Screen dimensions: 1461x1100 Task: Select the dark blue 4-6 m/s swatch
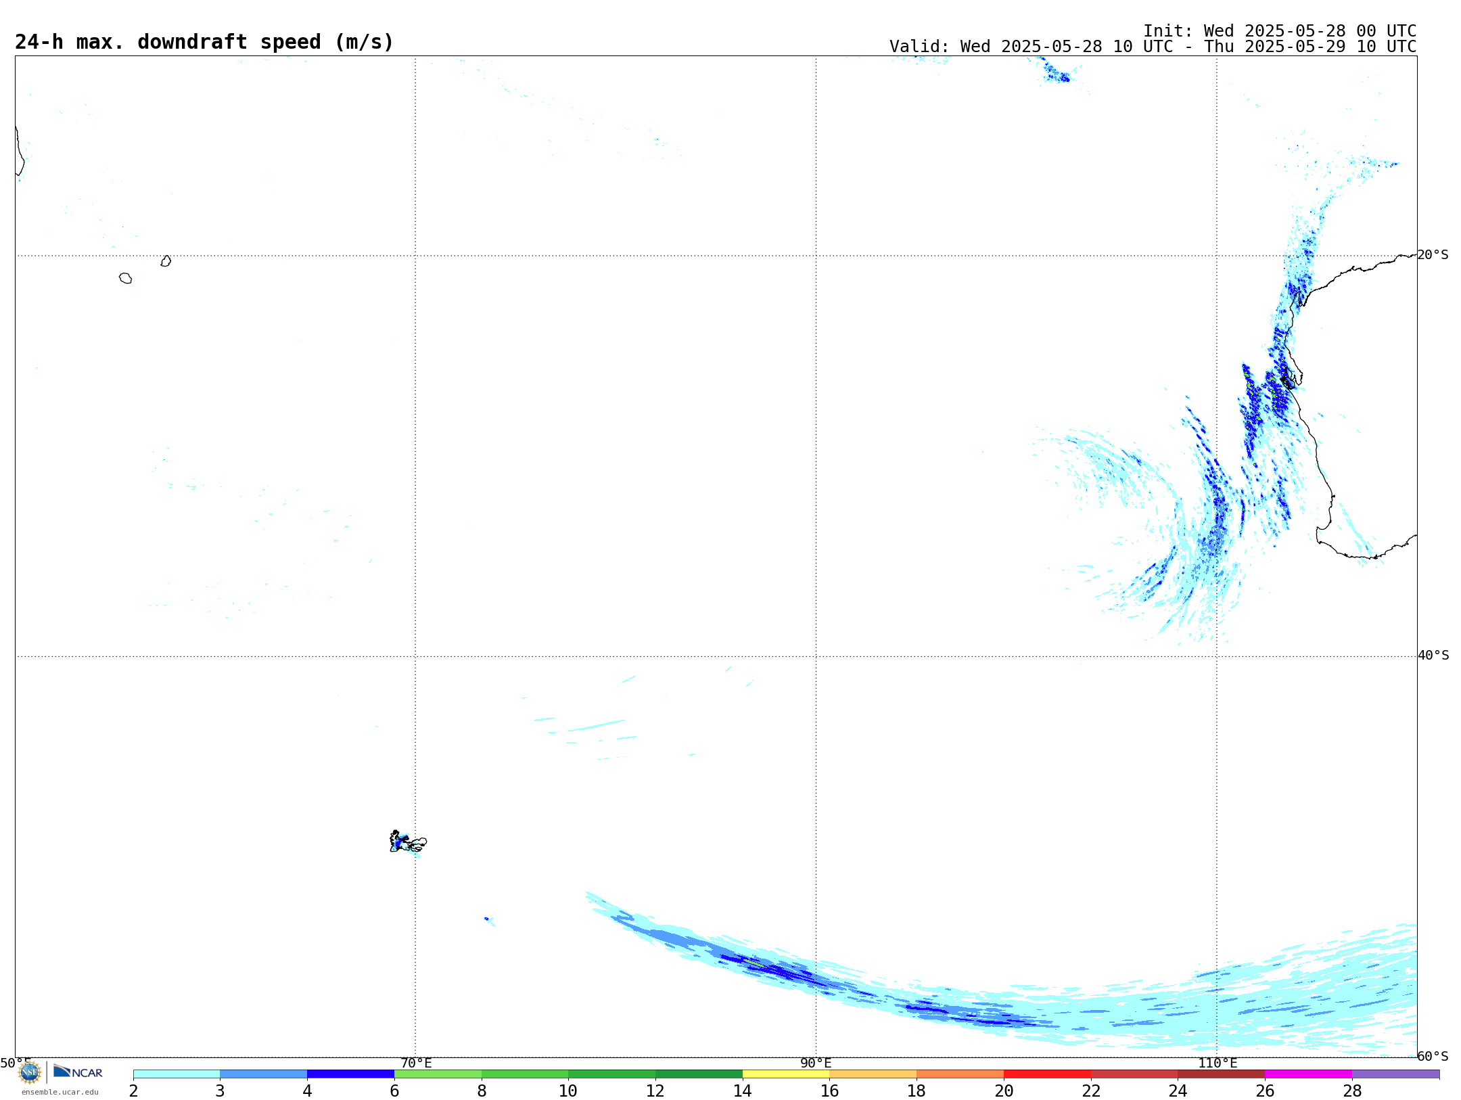[x=351, y=1074]
